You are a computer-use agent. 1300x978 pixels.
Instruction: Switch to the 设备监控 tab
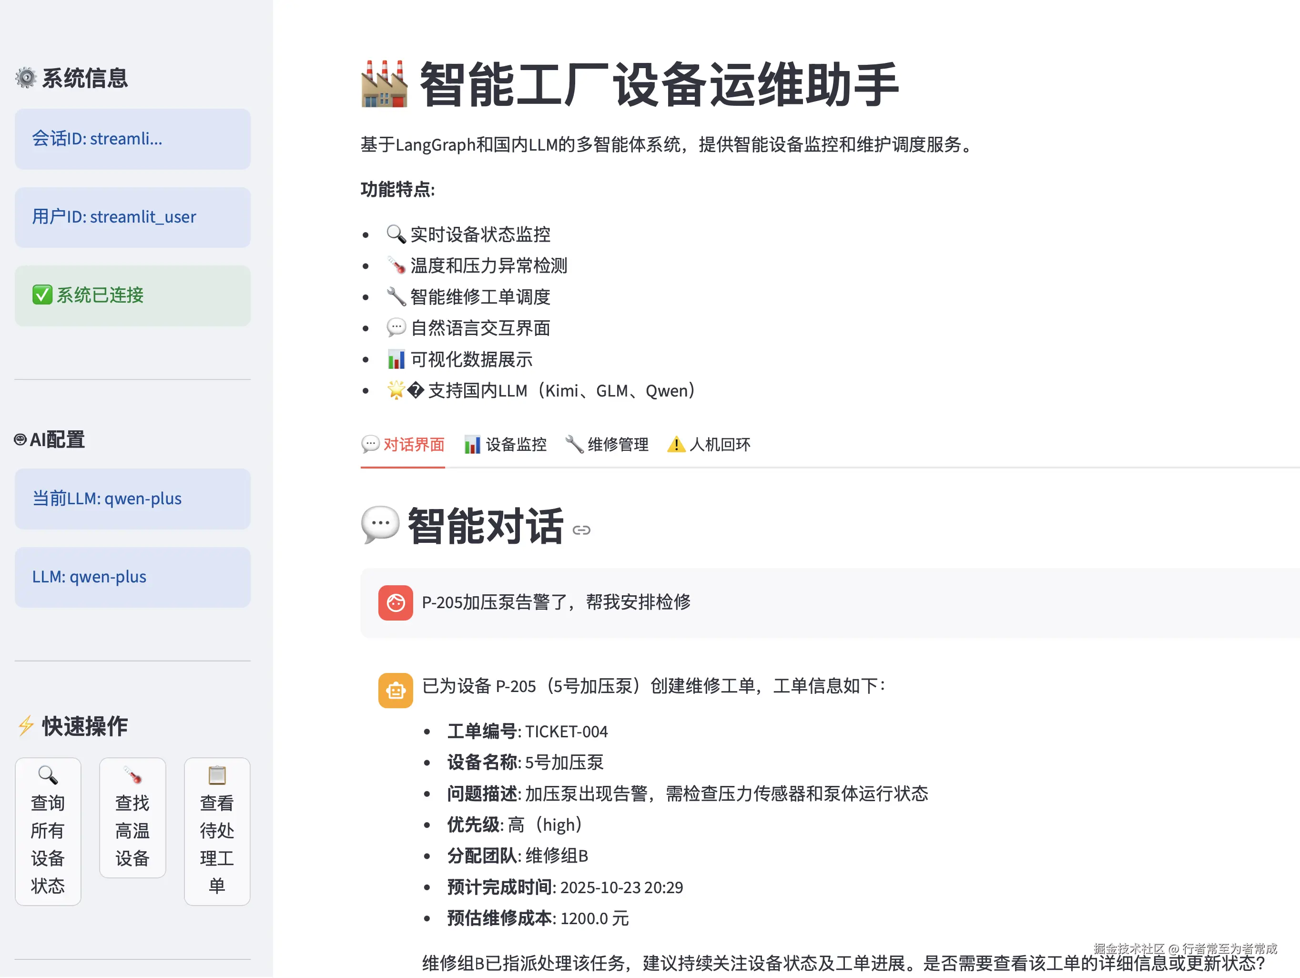tap(506, 444)
